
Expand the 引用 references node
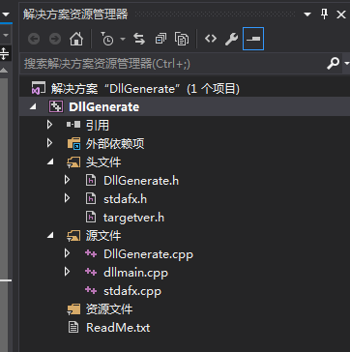[49, 125]
